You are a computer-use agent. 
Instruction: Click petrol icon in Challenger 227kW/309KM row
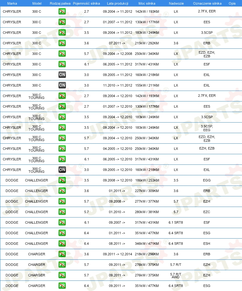click(62, 191)
